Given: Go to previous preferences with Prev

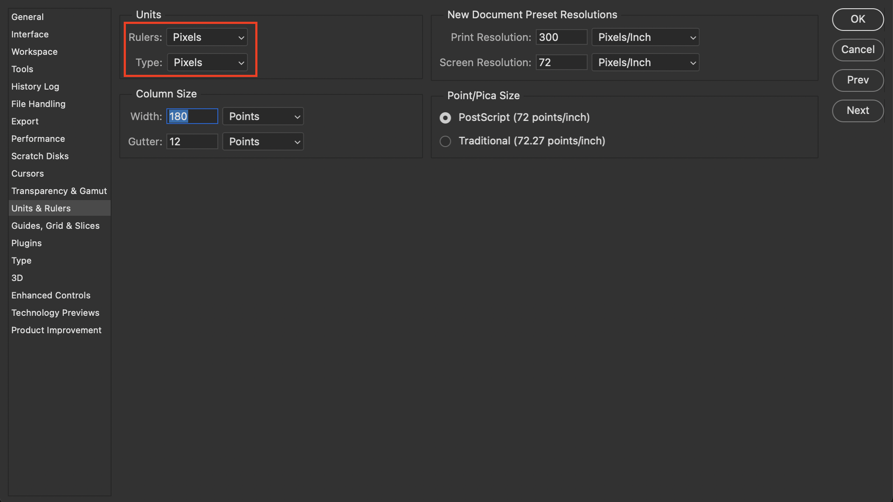Looking at the screenshot, I should [857, 80].
